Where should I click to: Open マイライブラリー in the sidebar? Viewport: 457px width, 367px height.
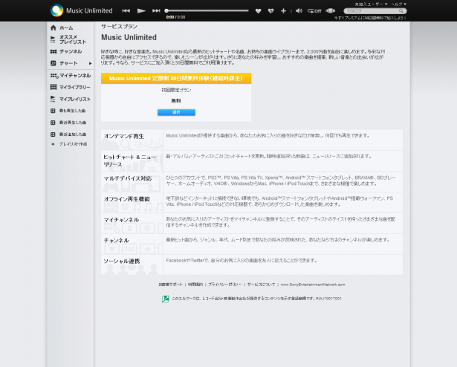tap(70, 87)
